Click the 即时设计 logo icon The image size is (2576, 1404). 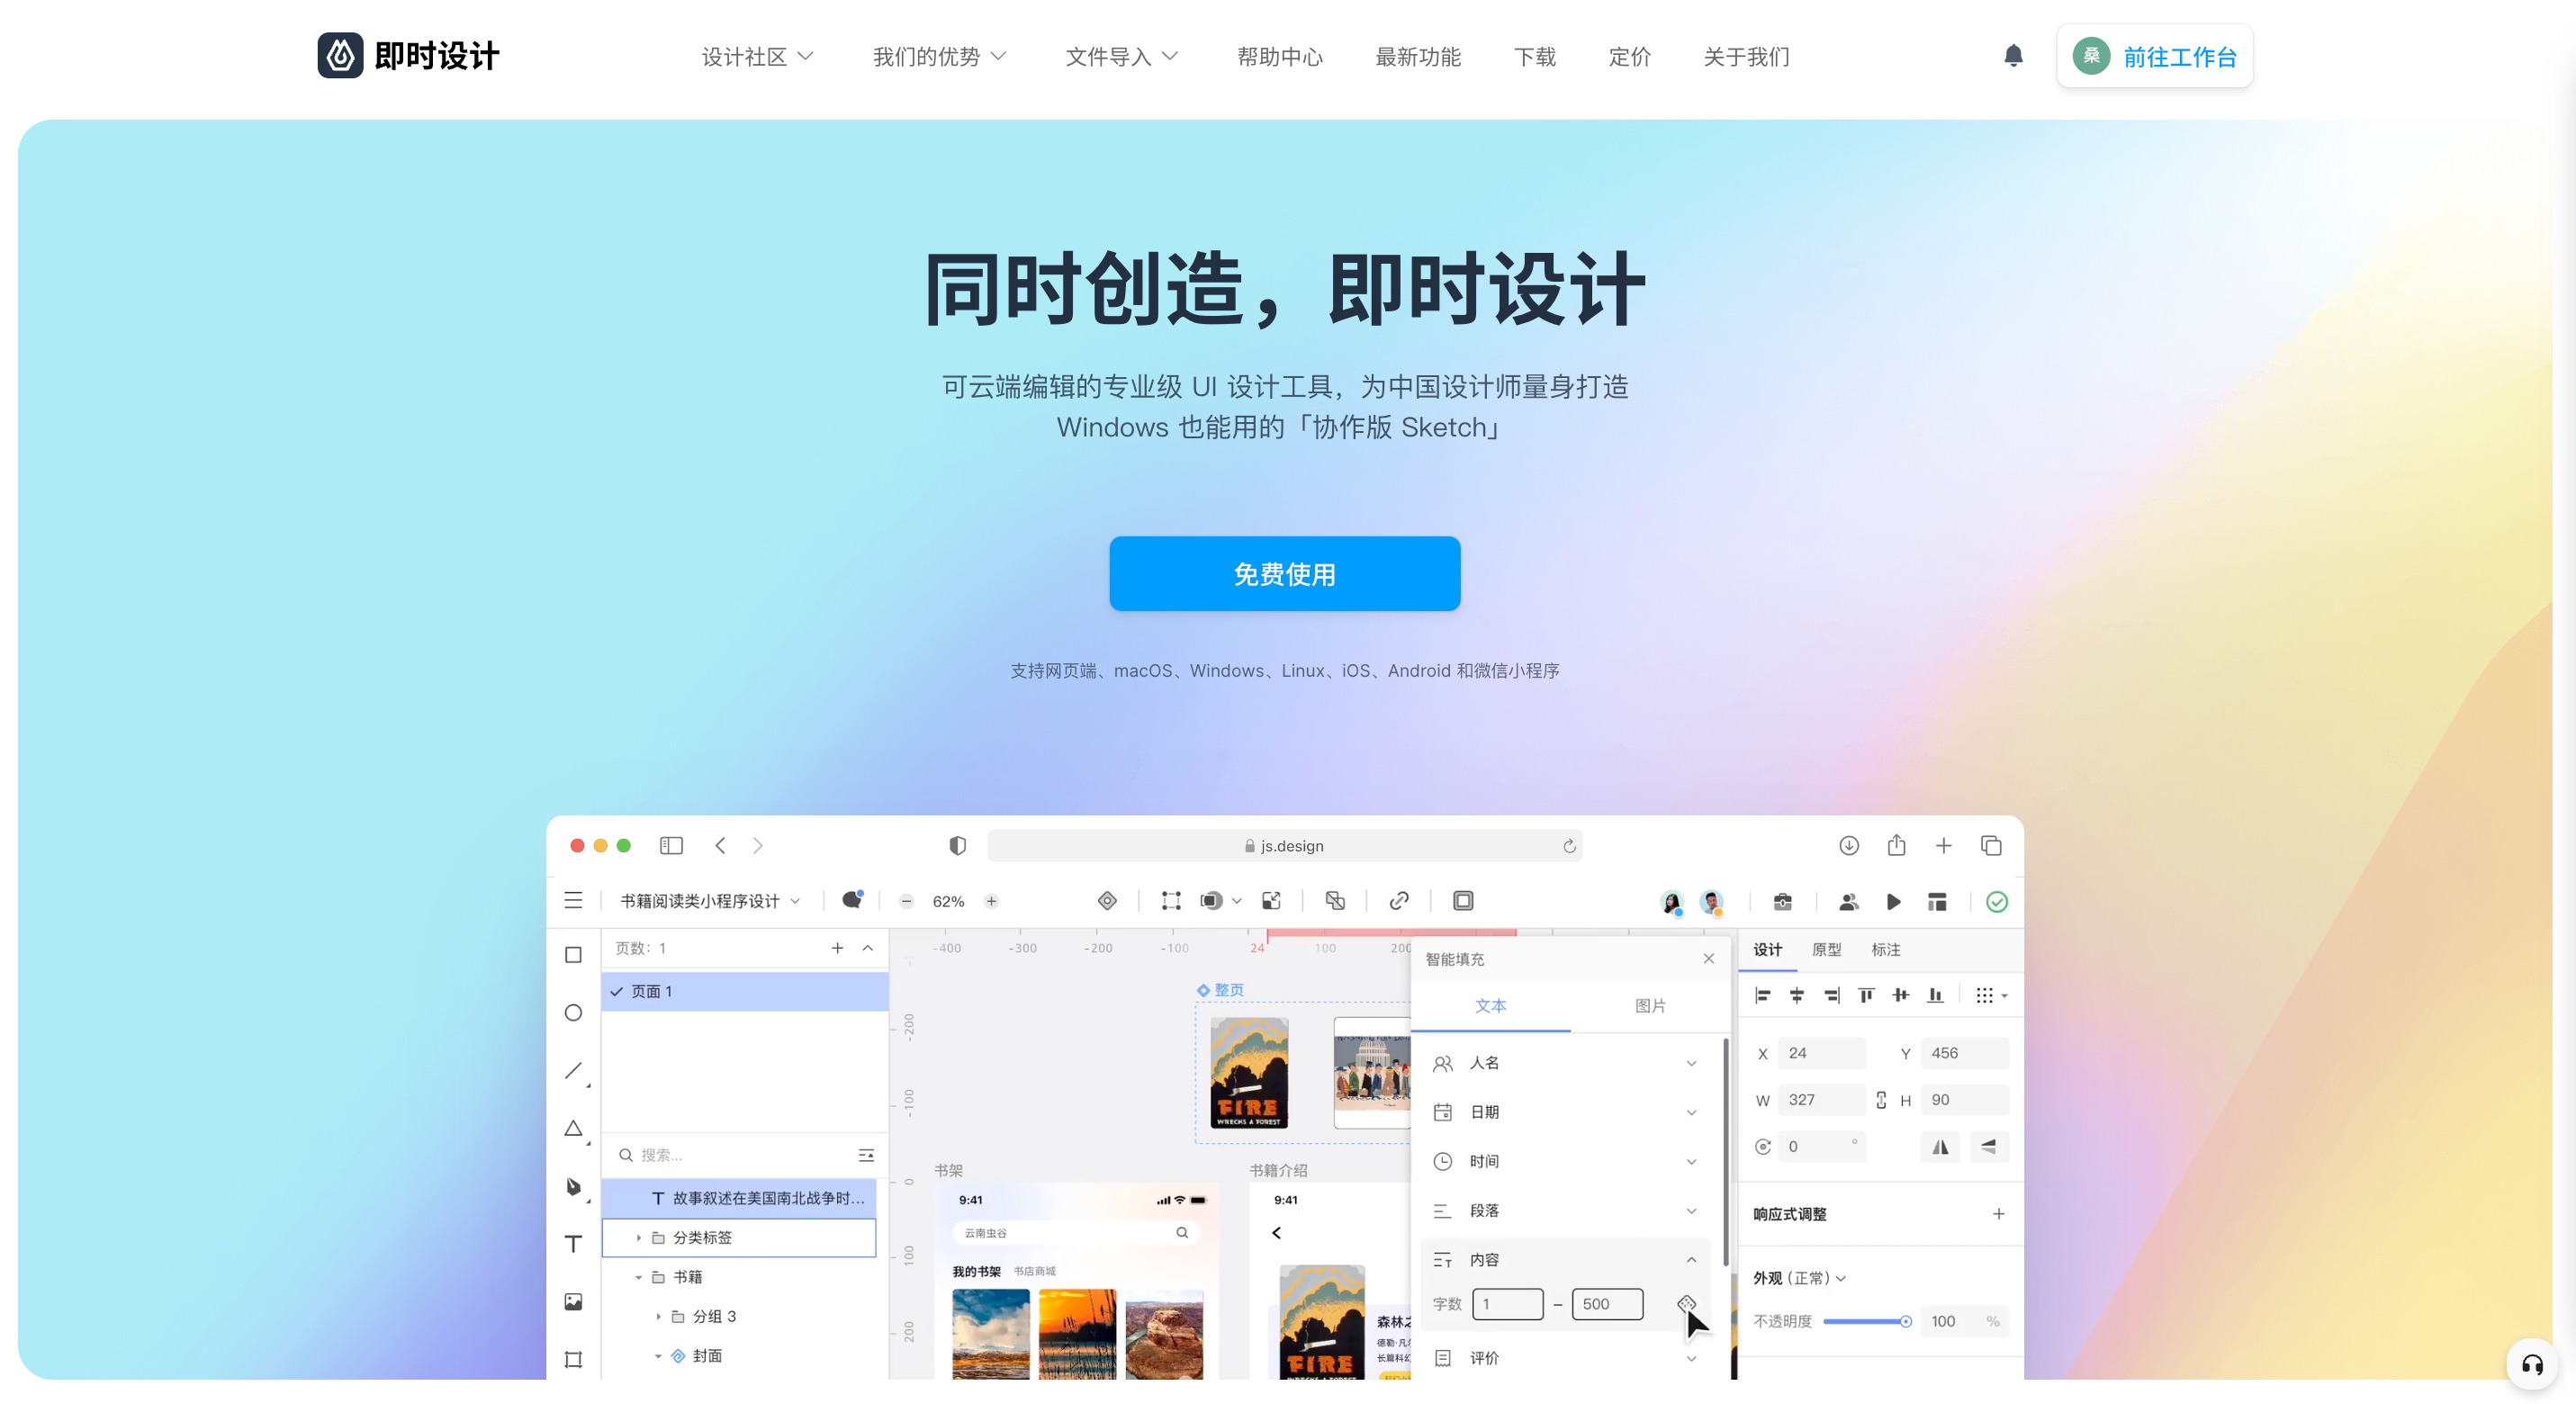(x=340, y=56)
